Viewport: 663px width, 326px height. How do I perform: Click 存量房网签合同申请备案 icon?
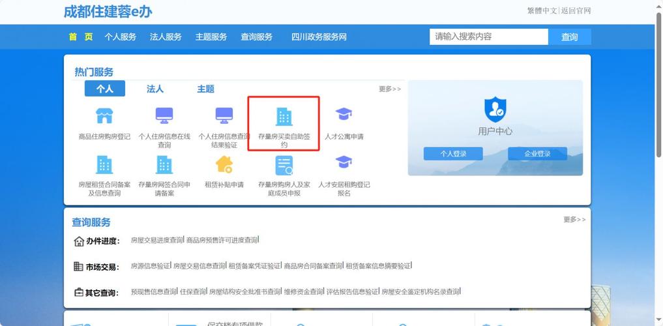(164, 164)
